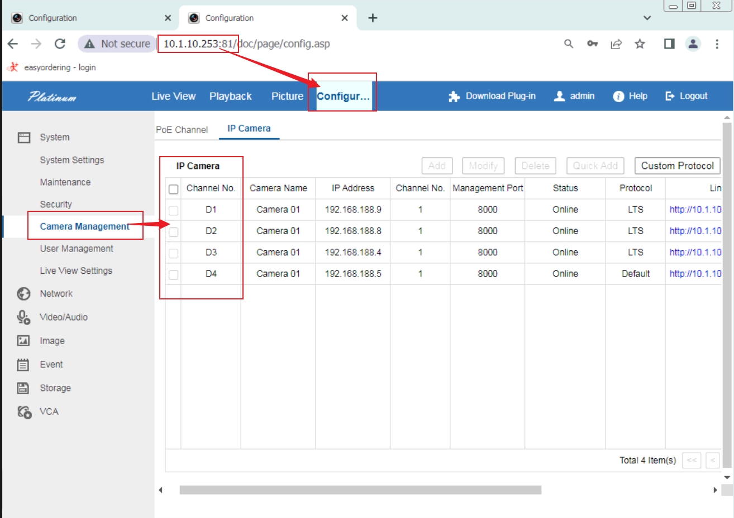Click the Not secure warning badge
The width and height of the screenshot is (734, 518).
(117, 44)
